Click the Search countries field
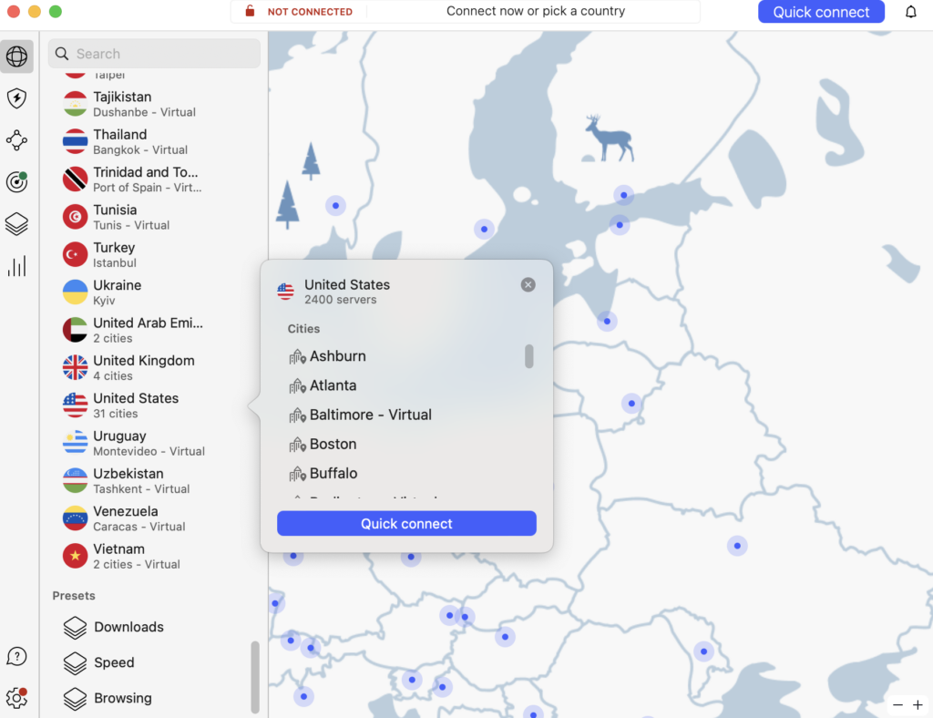Image resolution: width=933 pixels, height=718 pixels. coord(154,54)
